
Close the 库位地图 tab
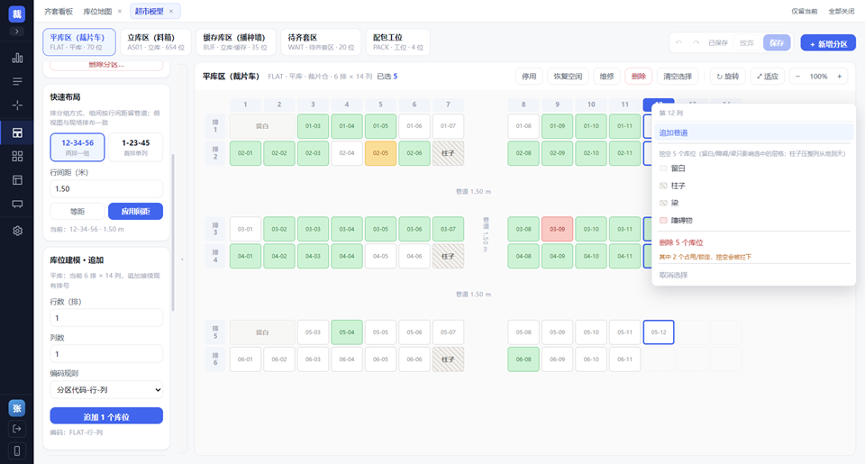click(120, 11)
